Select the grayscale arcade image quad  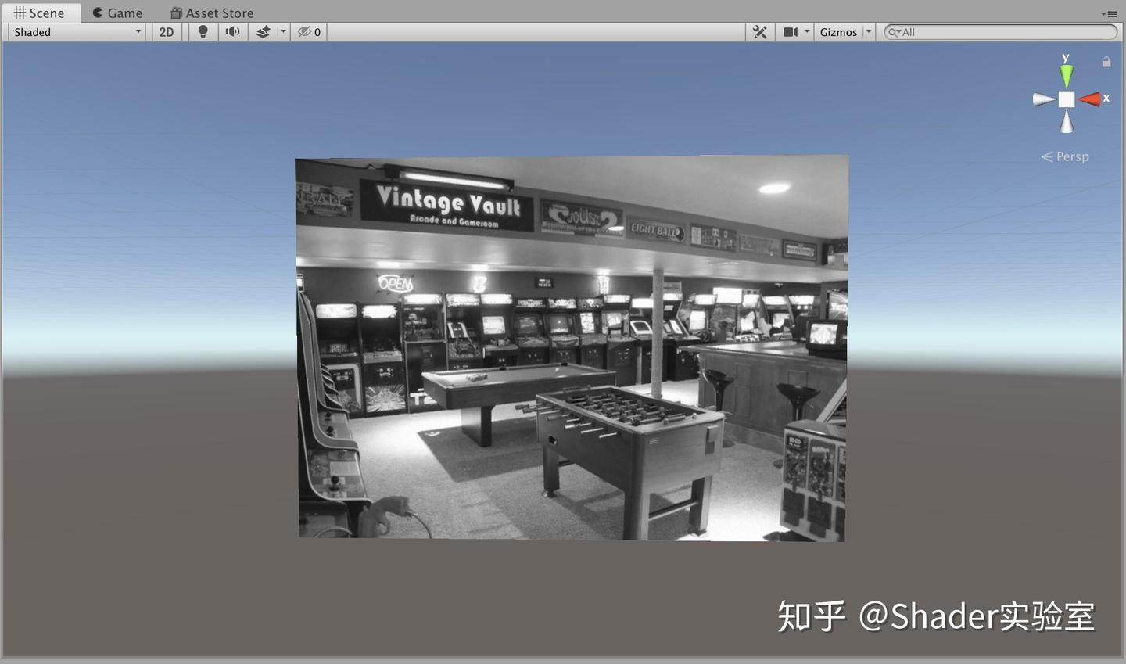pos(572,348)
